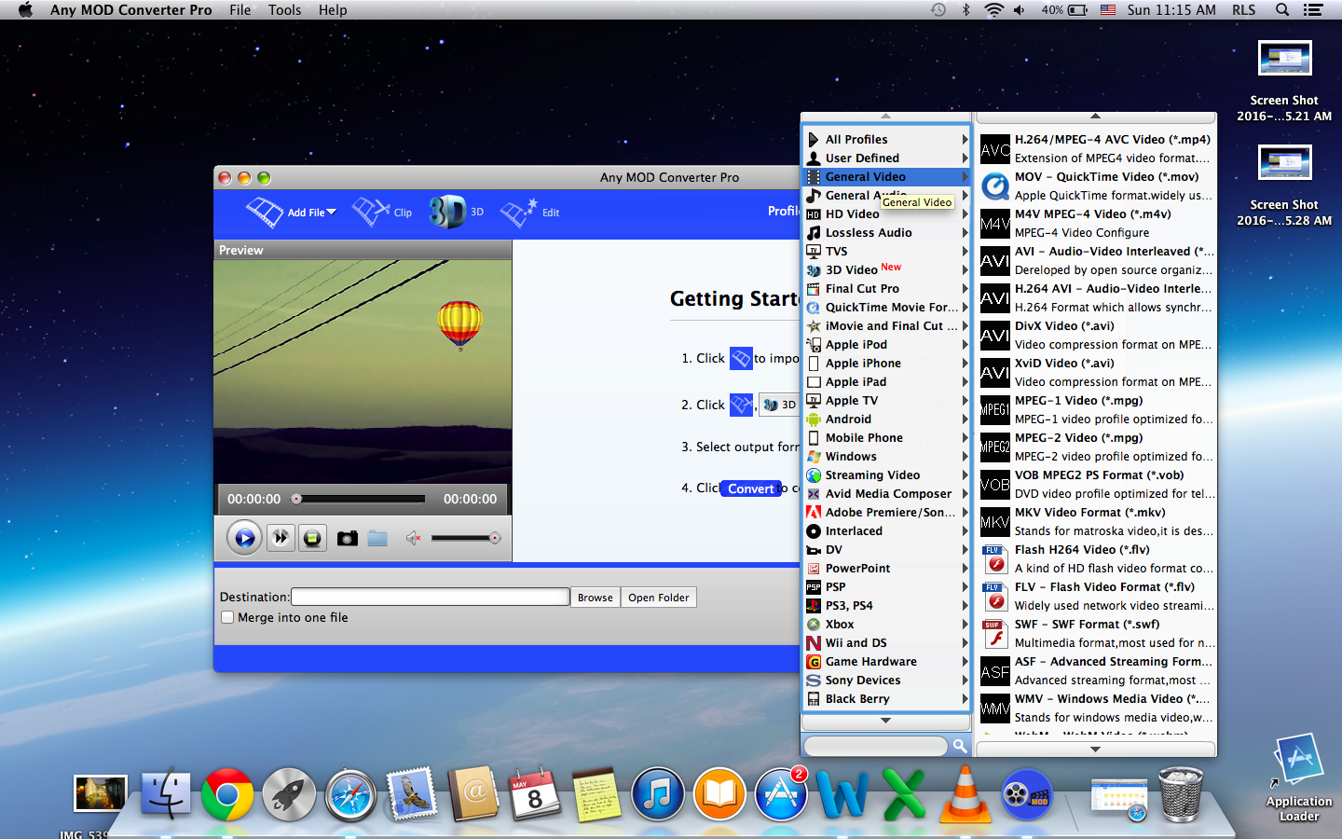Viewport: 1342px width, 839px height.
Task: Click the 3D effect toolbar icon
Action: coord(456,212)
